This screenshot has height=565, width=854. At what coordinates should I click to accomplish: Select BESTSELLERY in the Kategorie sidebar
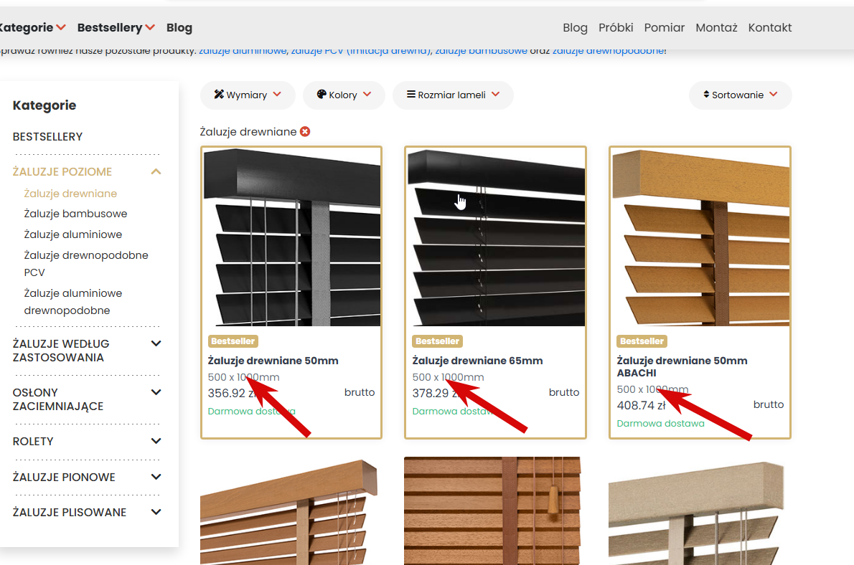tap(47, 137)
